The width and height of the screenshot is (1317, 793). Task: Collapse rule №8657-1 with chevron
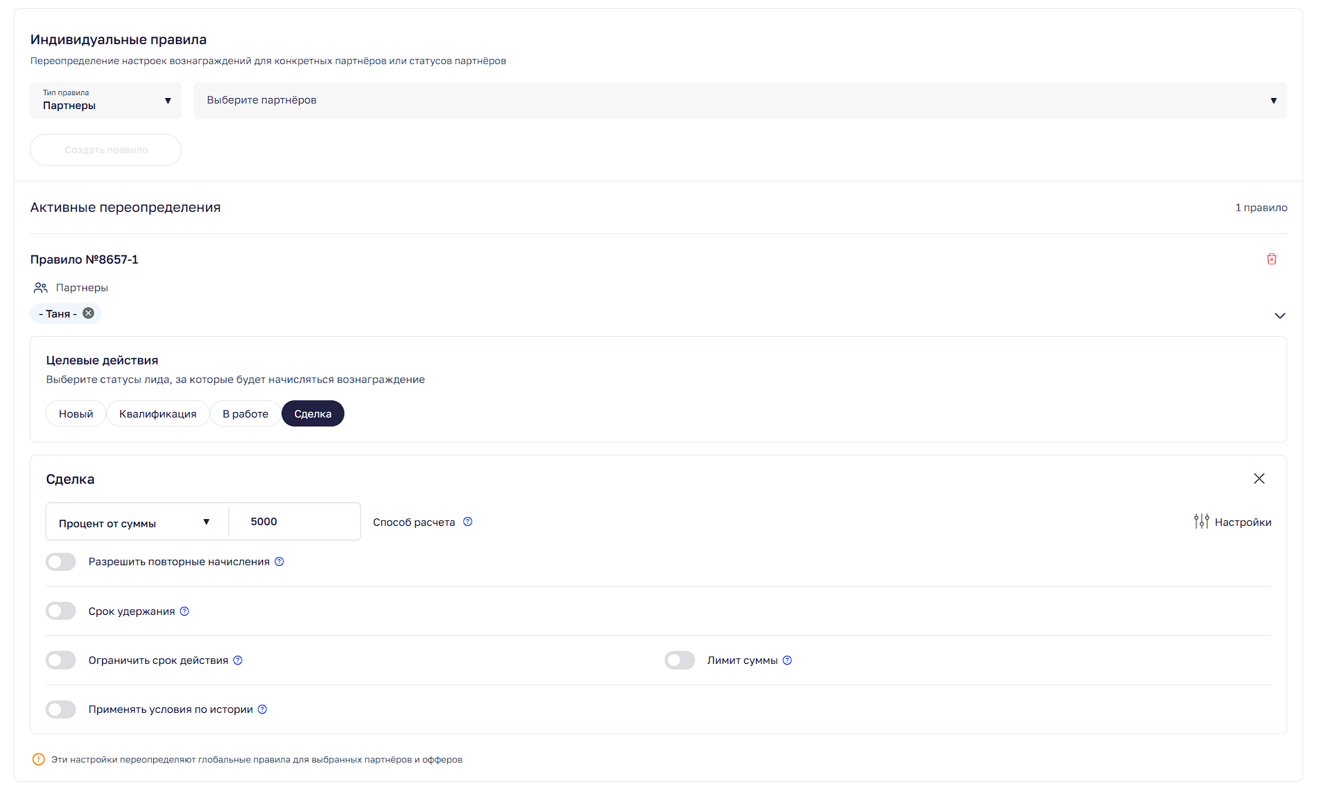coord(1280,315)
